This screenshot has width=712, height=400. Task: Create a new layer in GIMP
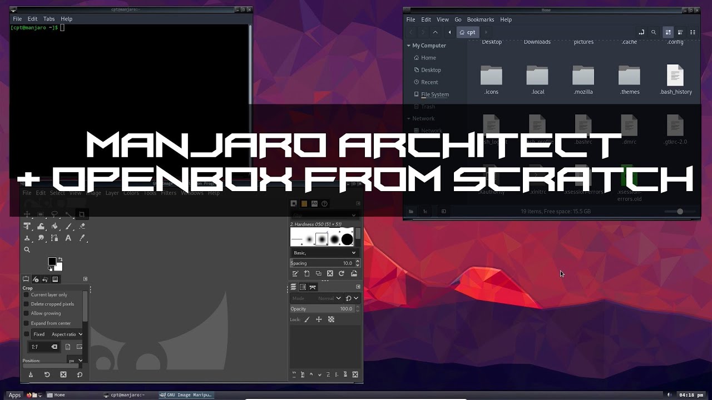click(x=295, y=374)
